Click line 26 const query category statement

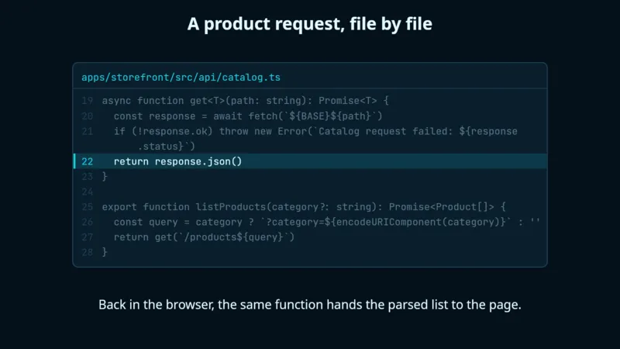[x=326, y=222]
